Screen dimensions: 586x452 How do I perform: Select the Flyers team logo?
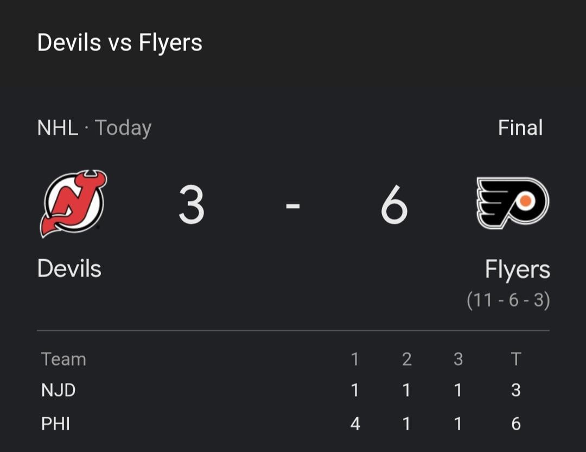[512, 204]
